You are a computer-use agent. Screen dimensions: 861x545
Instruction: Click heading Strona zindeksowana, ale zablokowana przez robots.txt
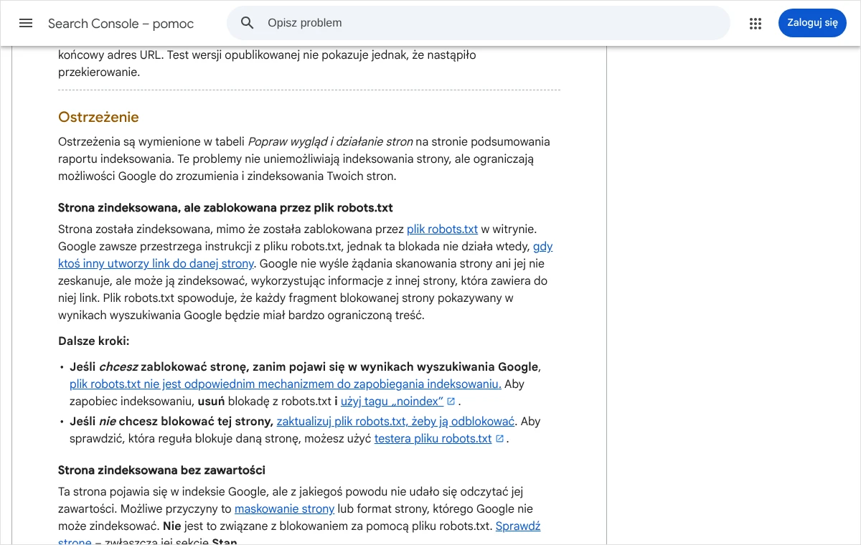pos(225,208)
